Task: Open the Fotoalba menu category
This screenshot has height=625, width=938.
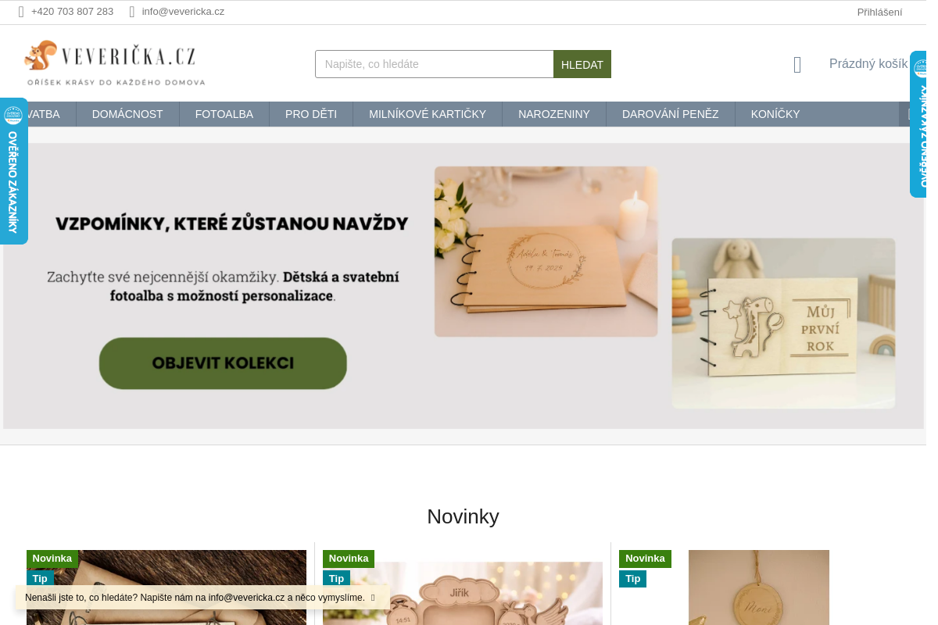Action: pos(224,114)
